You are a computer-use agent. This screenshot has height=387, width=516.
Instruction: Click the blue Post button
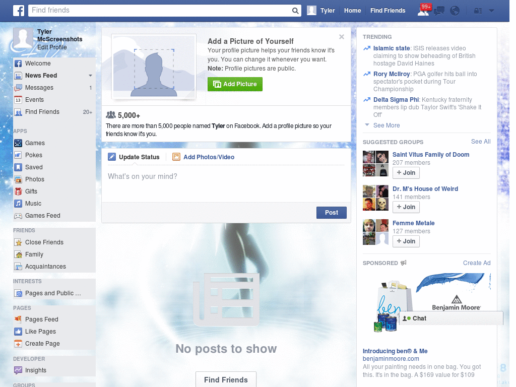tap(332, 213)
